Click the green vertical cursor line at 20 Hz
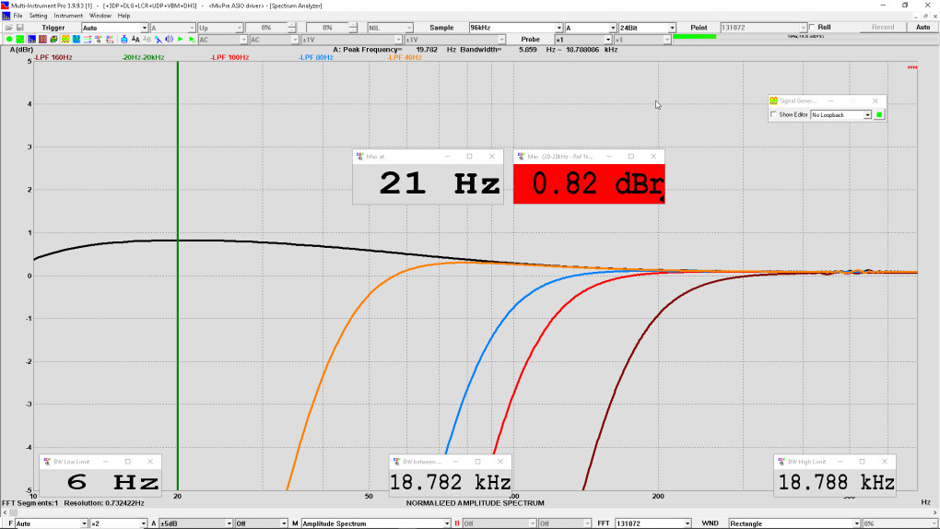 [178, 276]
